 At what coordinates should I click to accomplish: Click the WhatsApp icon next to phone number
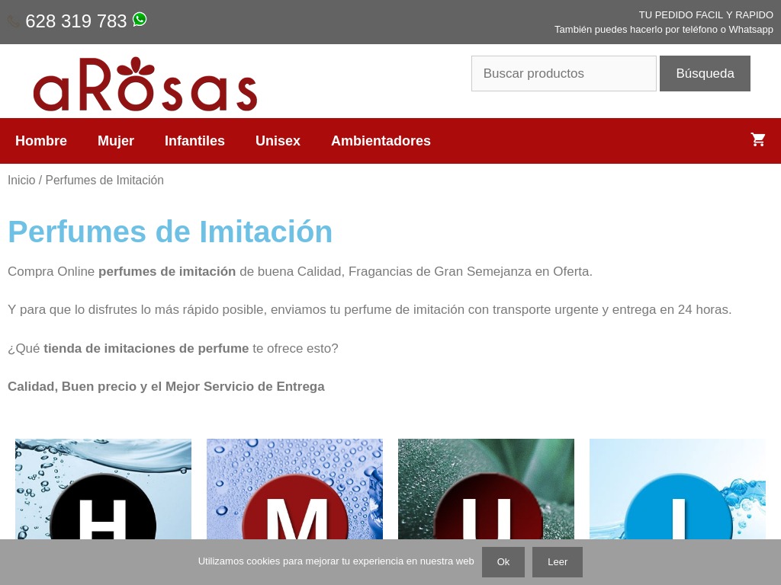(139, 19)
